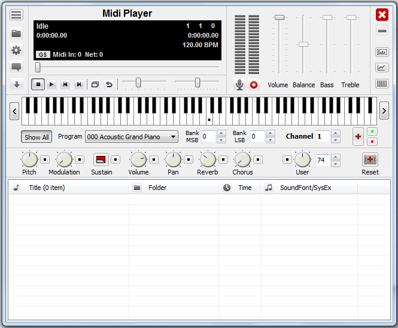Increase the Bank MSB value
The width and height of the screenshot is (398, 328).
pyautogui.click(x=221, y=133)
